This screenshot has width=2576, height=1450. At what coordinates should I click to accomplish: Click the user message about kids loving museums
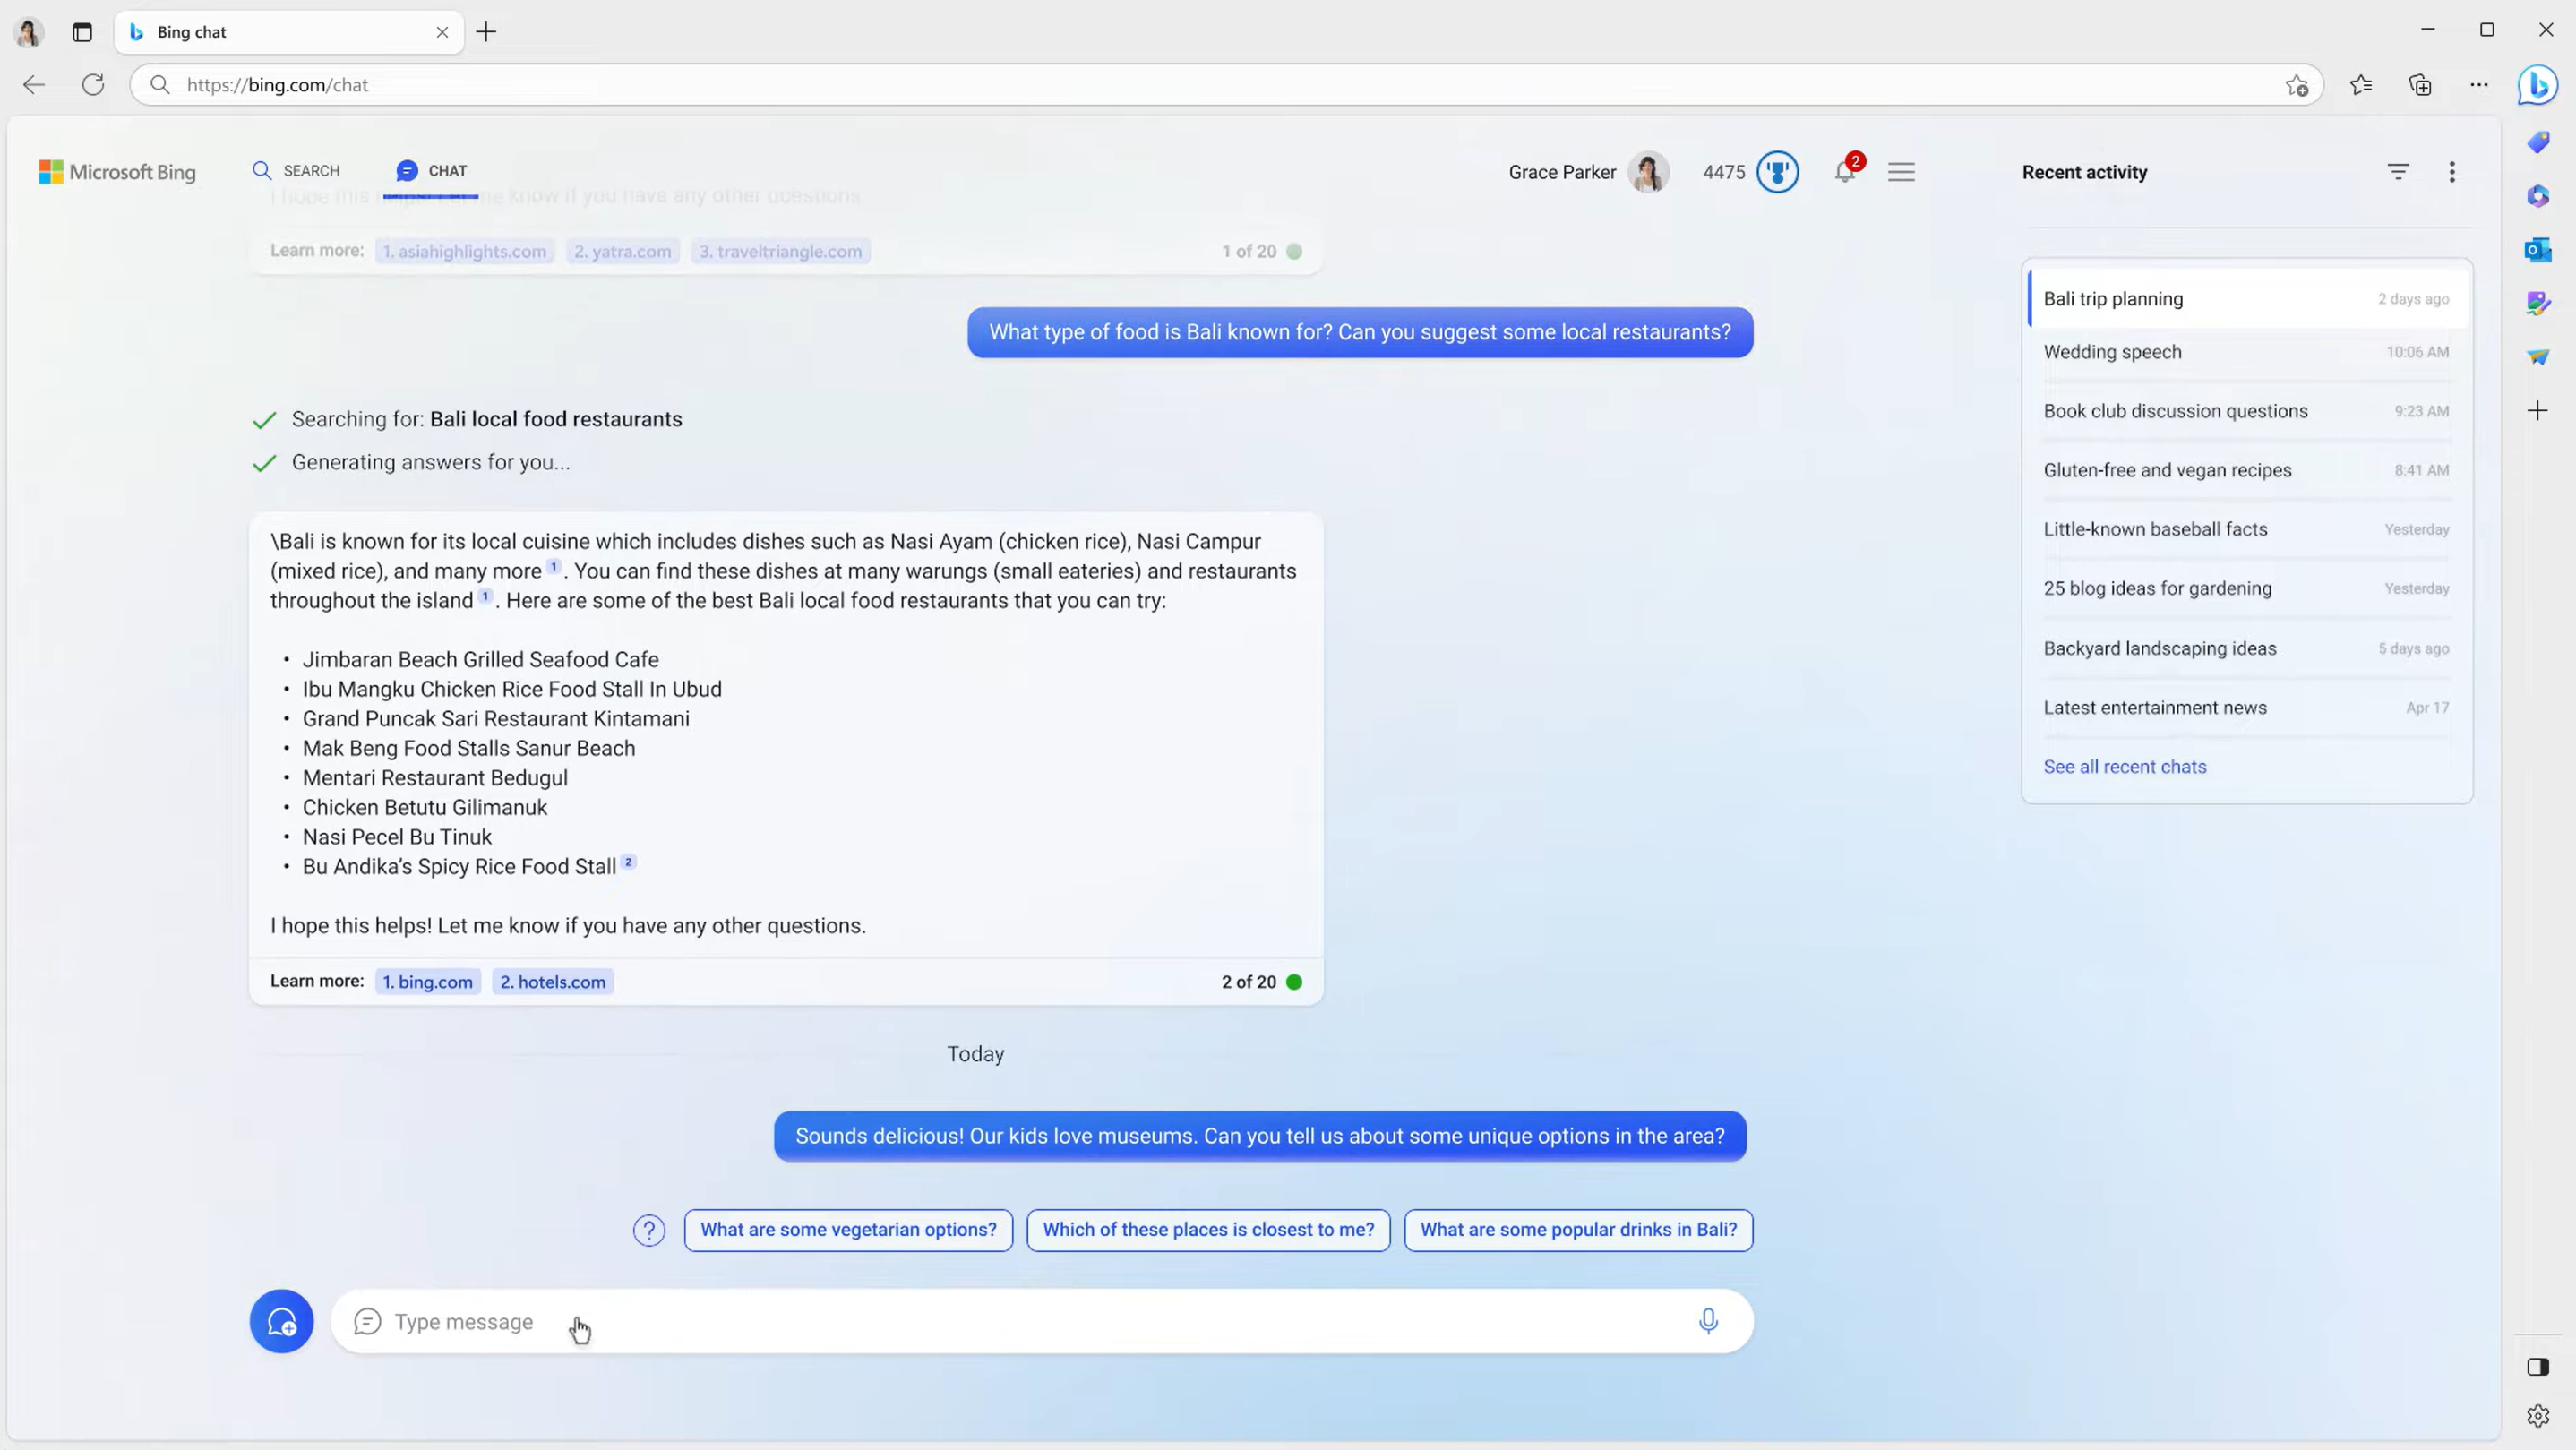tap(1260, 1136)
